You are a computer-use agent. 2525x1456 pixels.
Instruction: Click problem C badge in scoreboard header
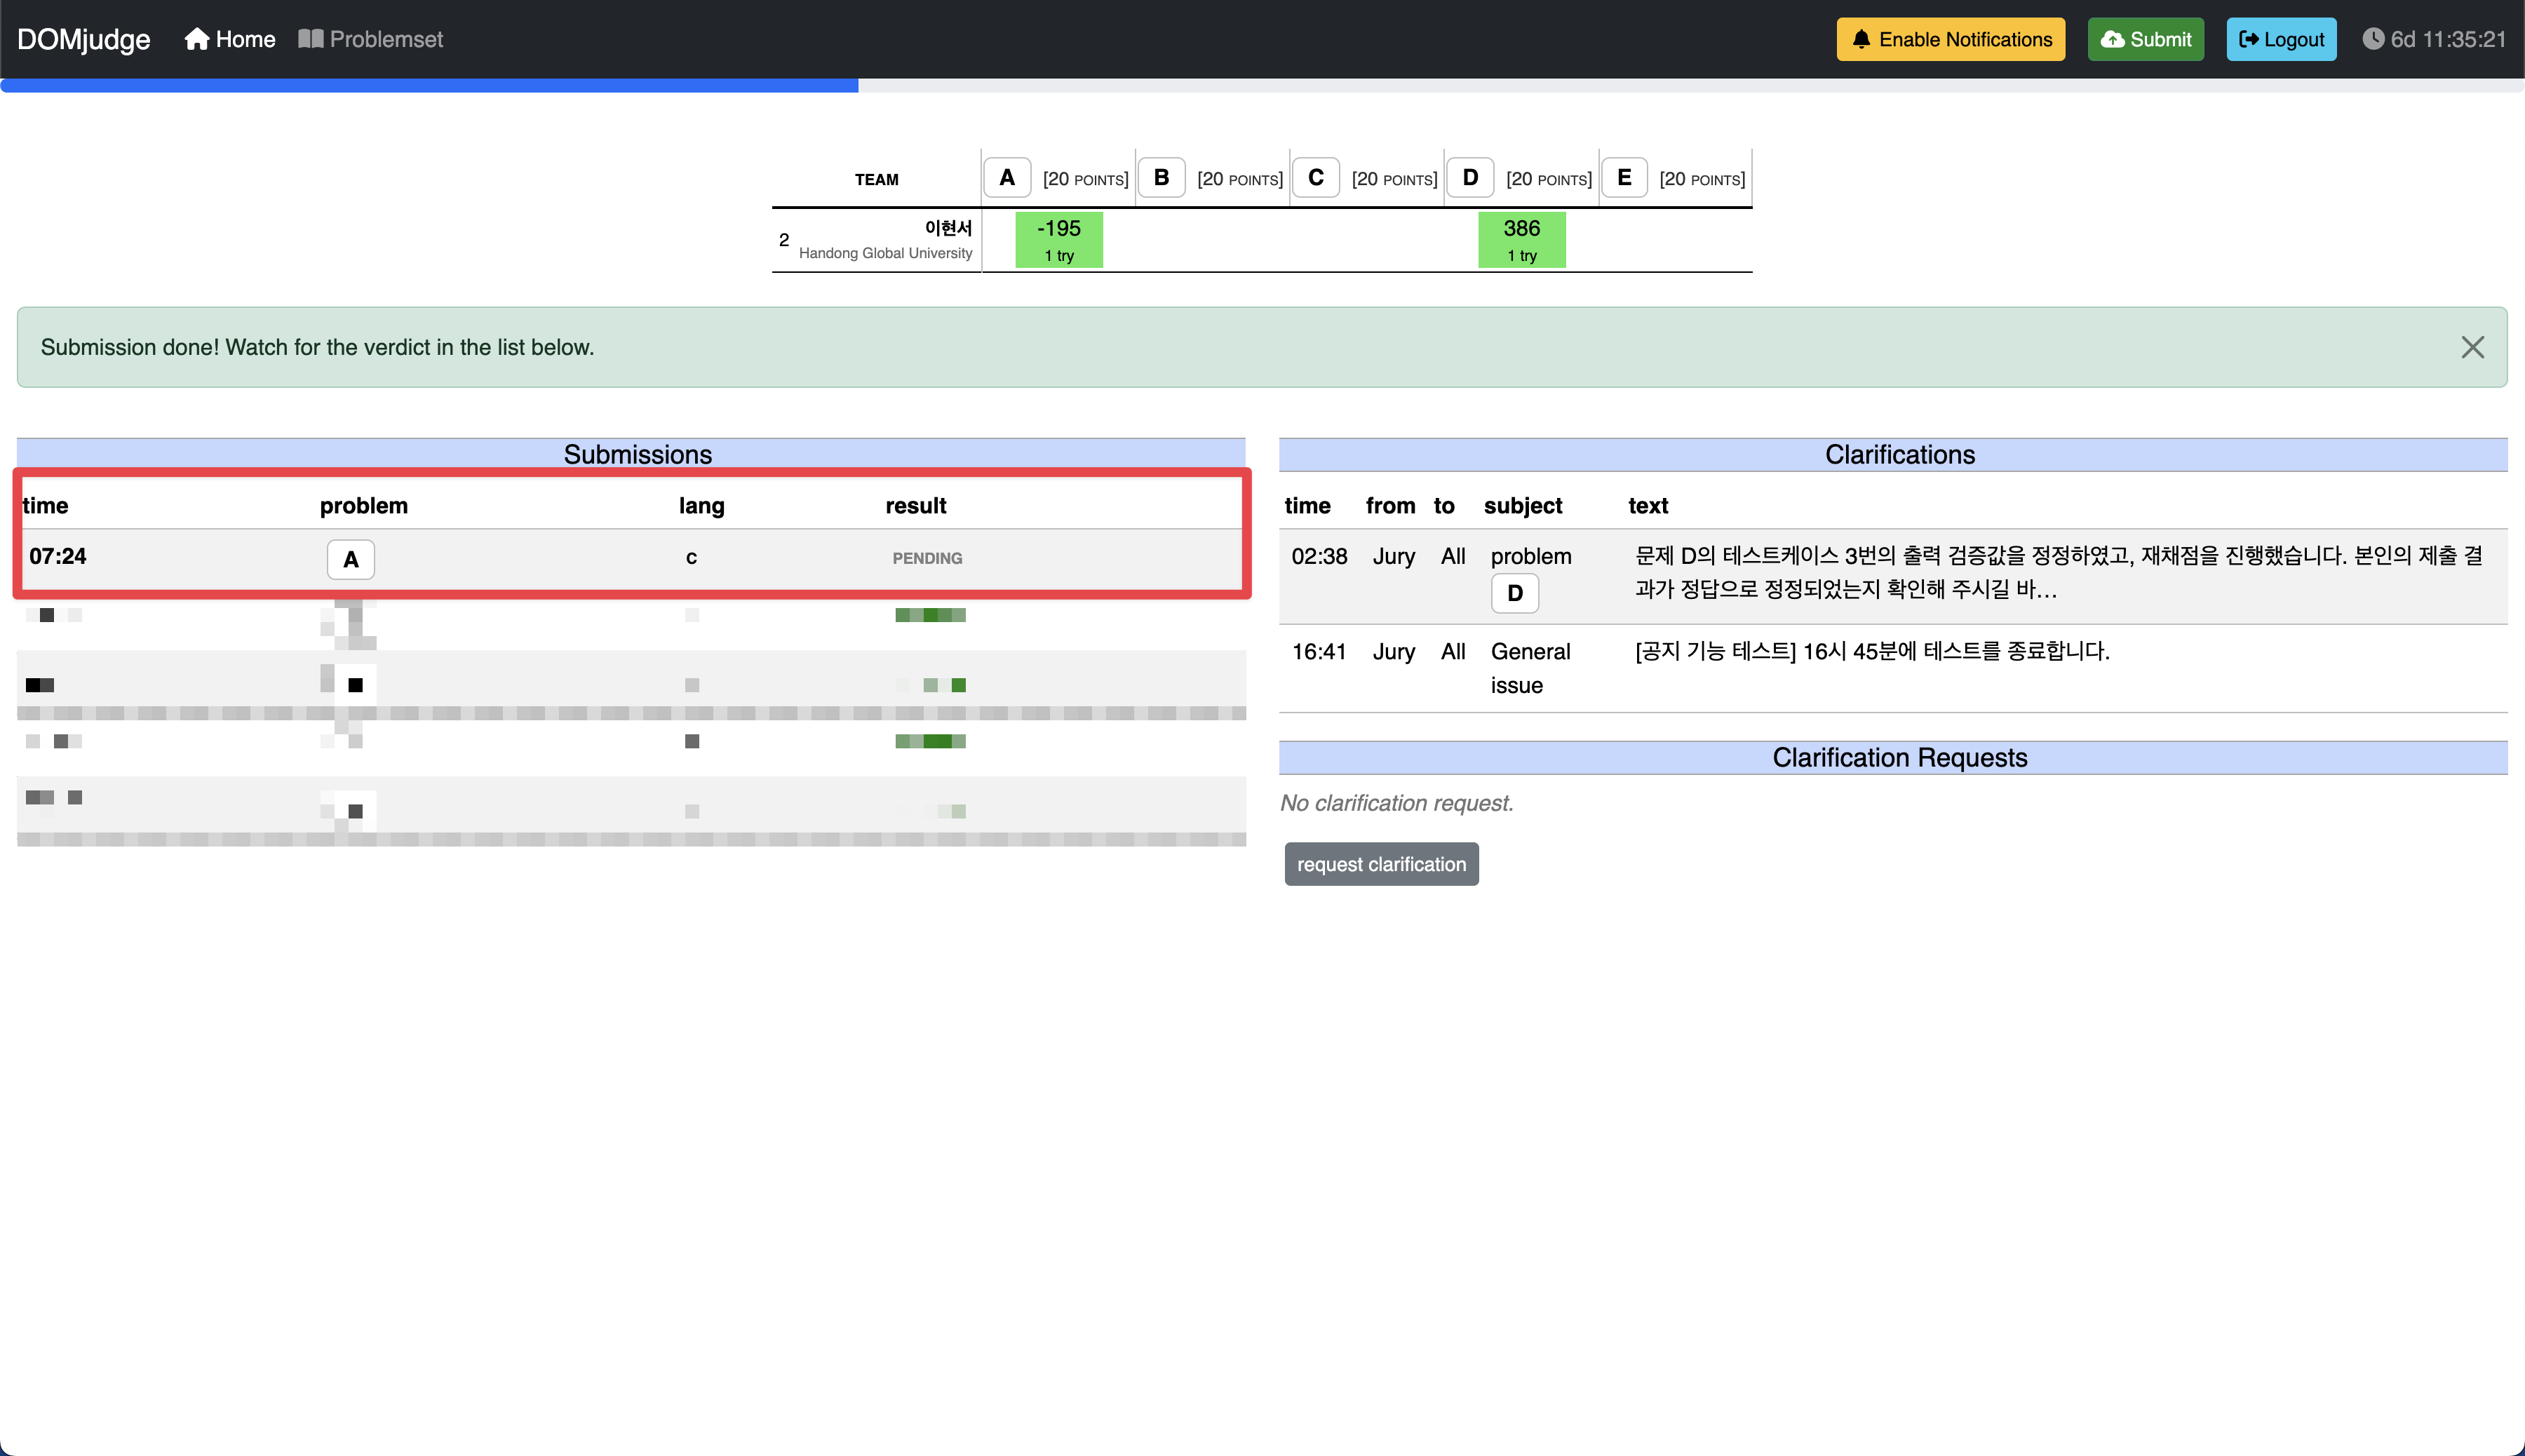pyautogui.click(x=1315, y=178)
